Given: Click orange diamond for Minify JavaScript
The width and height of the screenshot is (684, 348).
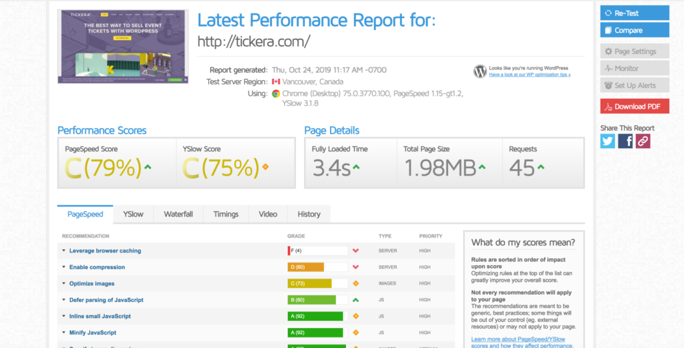Looking at the screenshot, I should click(x=355, y=333).
